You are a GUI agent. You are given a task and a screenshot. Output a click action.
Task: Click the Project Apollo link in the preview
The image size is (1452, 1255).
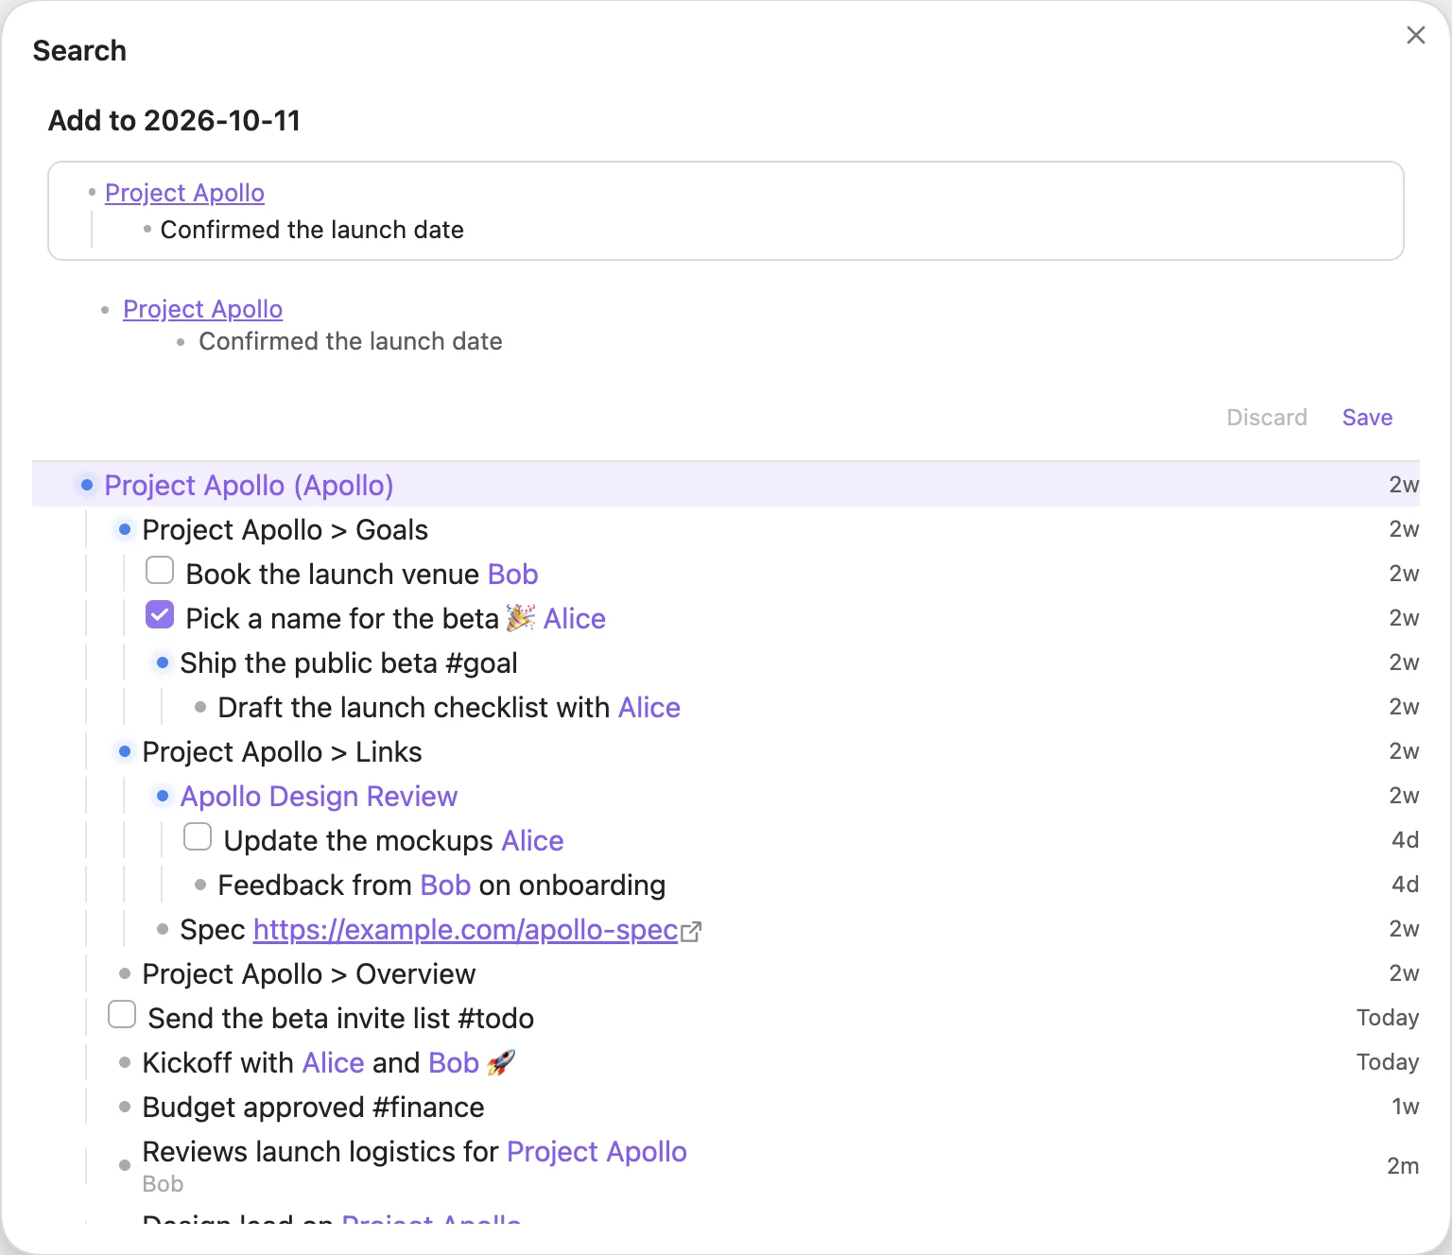tap(202, 309)
